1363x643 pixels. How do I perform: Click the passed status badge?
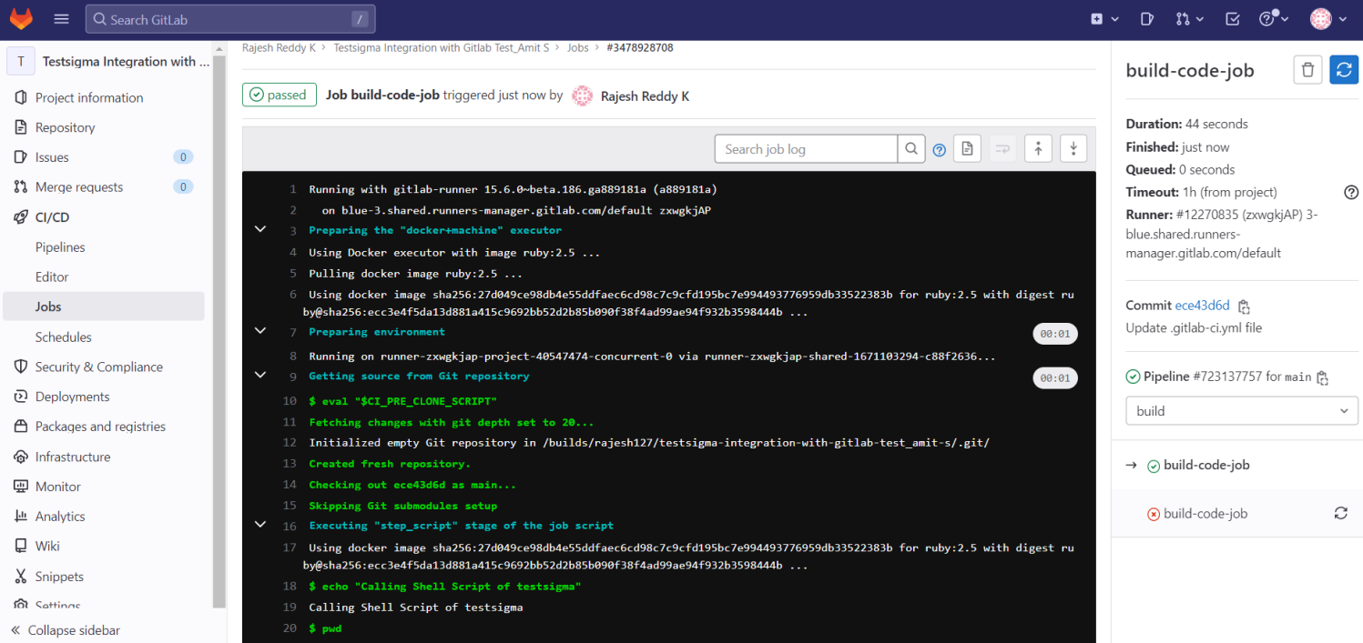point(279,95)
